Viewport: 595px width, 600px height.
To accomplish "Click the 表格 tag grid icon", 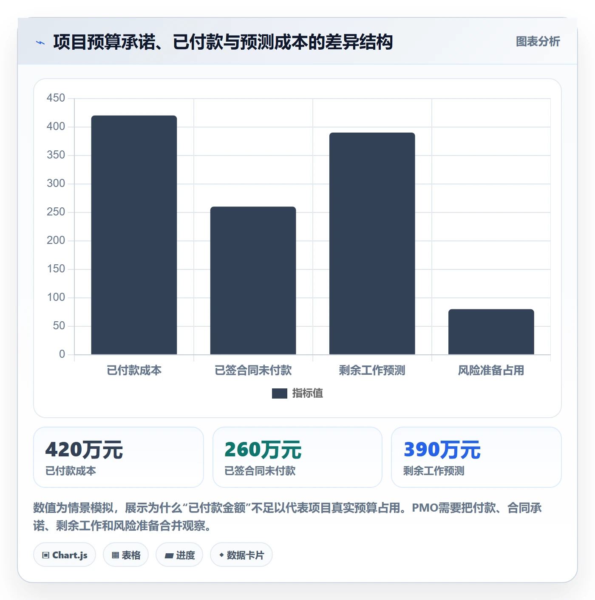I will point(115,555).
